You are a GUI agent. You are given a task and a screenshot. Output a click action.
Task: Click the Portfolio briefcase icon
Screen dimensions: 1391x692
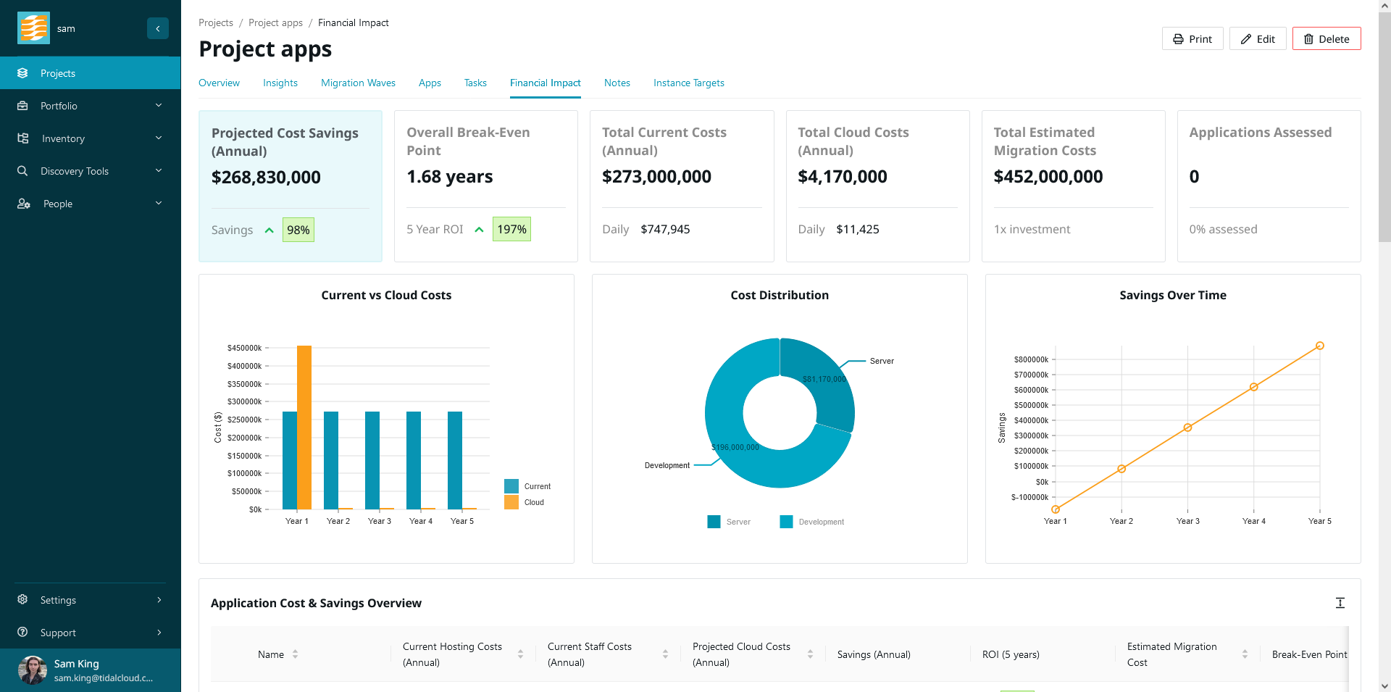tap(22, 106)
